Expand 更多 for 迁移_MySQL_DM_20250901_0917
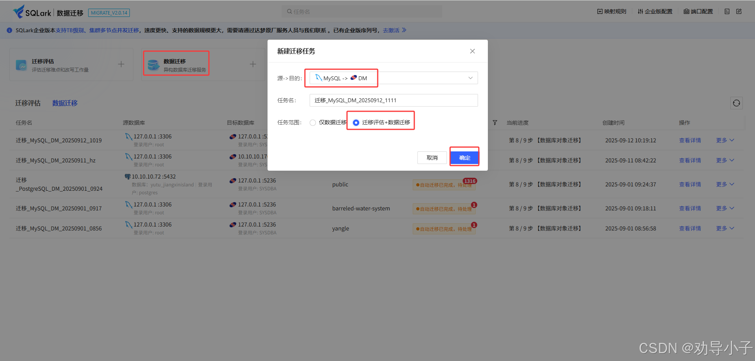Screen dimensions: 755x361 tap(725, 208)
